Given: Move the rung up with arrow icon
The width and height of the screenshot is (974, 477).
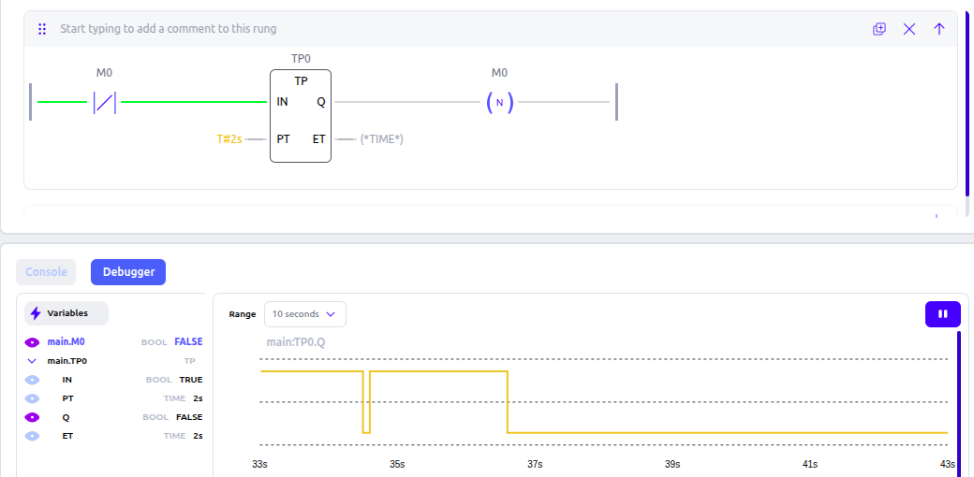Looking at the screenshot, I should click(939, 29).
